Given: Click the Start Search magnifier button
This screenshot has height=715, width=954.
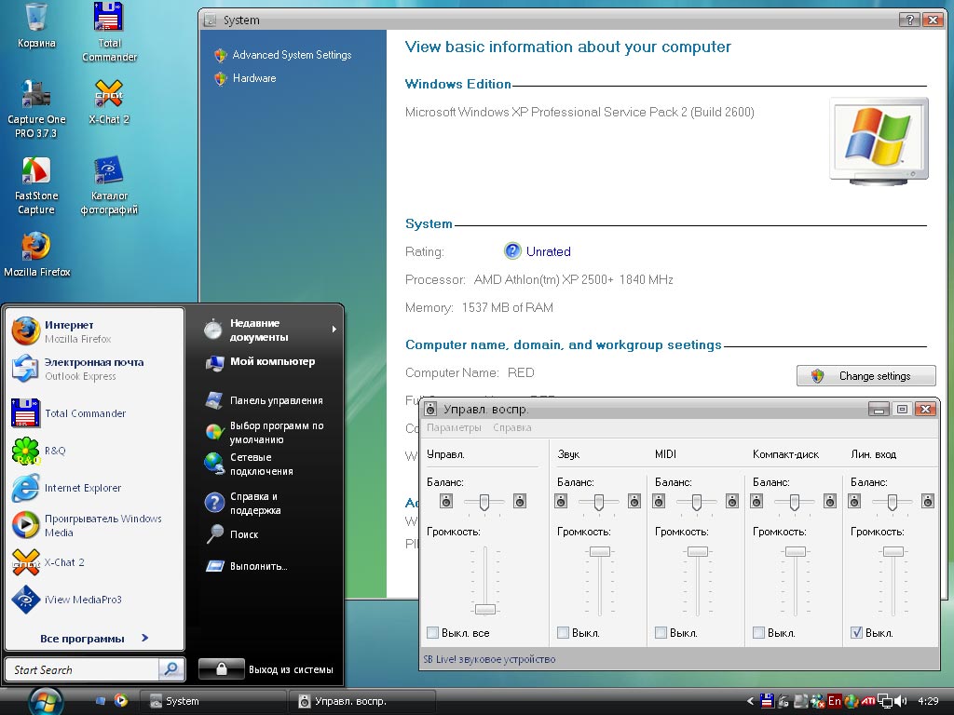Looking at the screenshot, I should 171,669.
